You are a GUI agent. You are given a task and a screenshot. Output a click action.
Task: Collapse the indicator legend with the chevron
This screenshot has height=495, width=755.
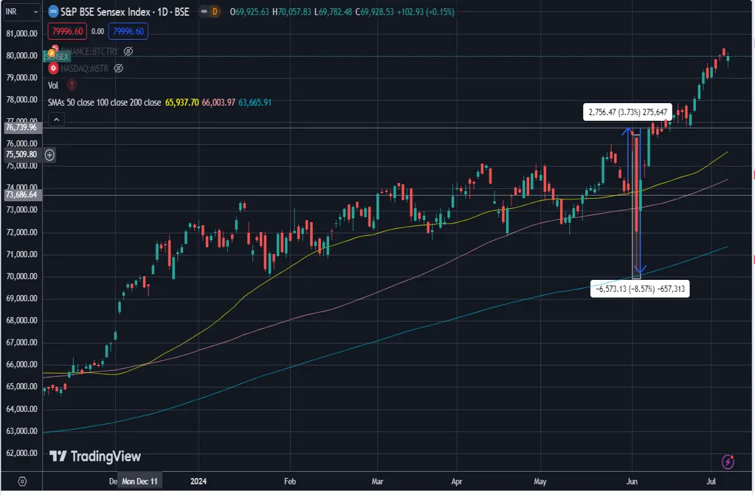(56, 119)
